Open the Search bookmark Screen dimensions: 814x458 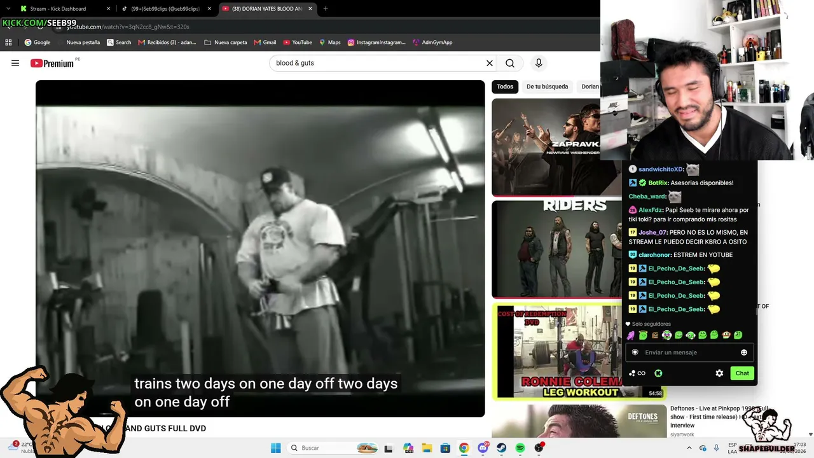[x=119, y=43]
